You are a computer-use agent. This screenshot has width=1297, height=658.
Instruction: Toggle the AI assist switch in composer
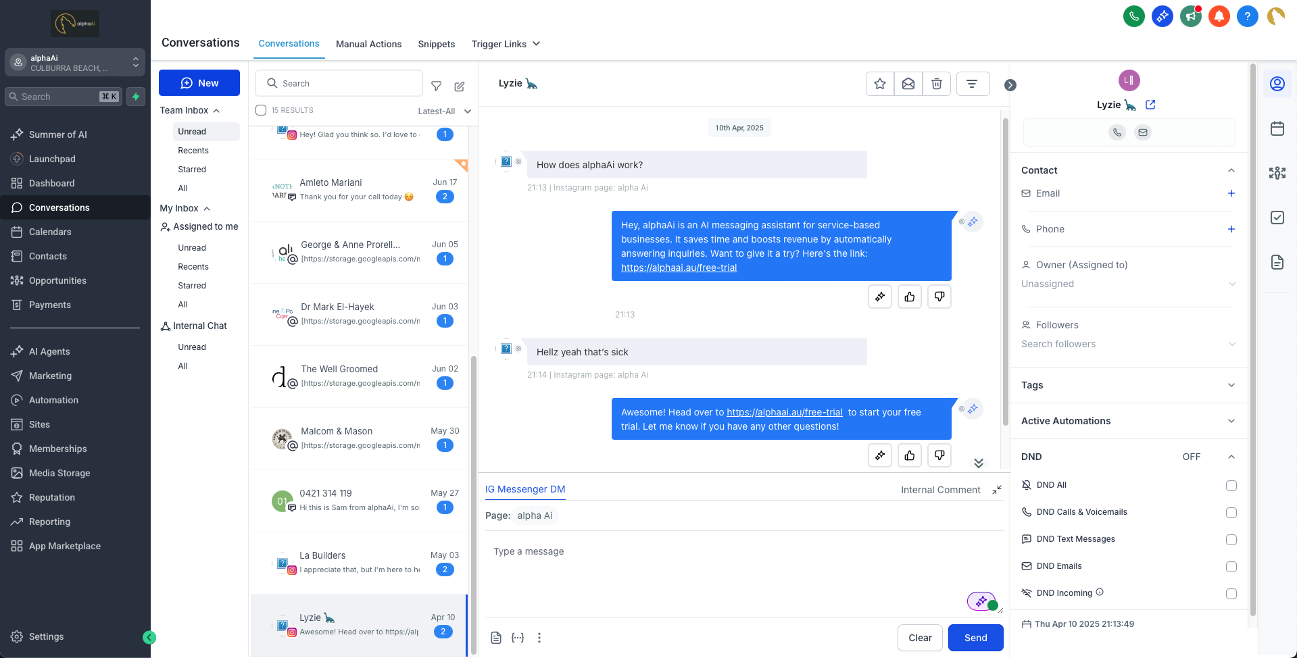click(982, 601)
